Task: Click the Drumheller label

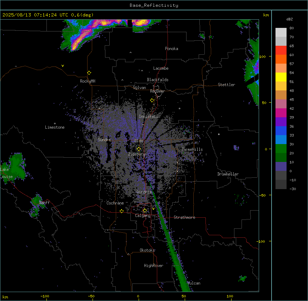Action: (228, 174)
